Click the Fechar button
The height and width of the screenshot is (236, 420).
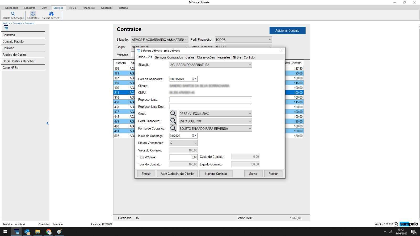(x=273, y=174)
